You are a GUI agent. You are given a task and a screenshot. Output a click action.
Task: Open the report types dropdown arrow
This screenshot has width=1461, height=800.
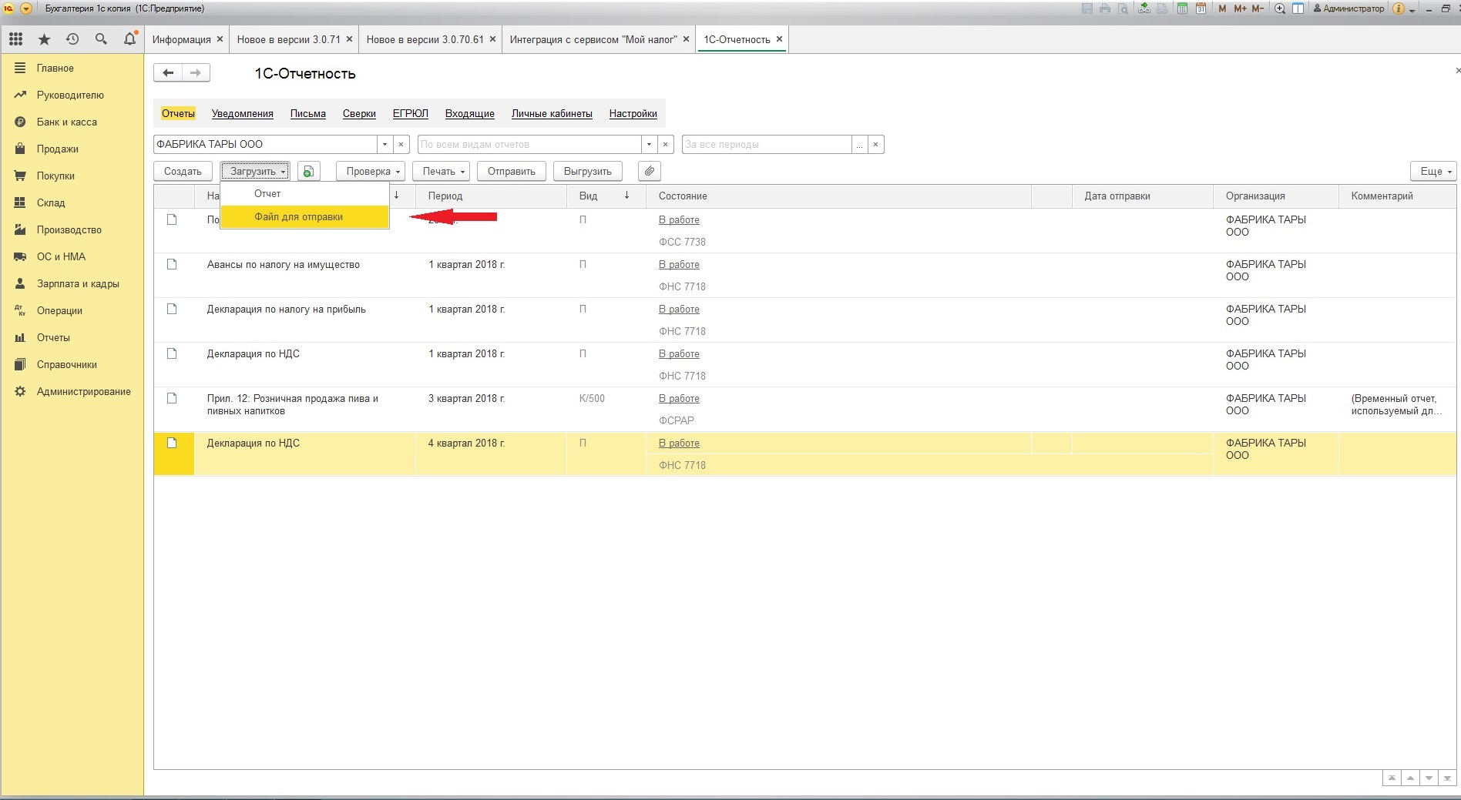tap(649, 144)
